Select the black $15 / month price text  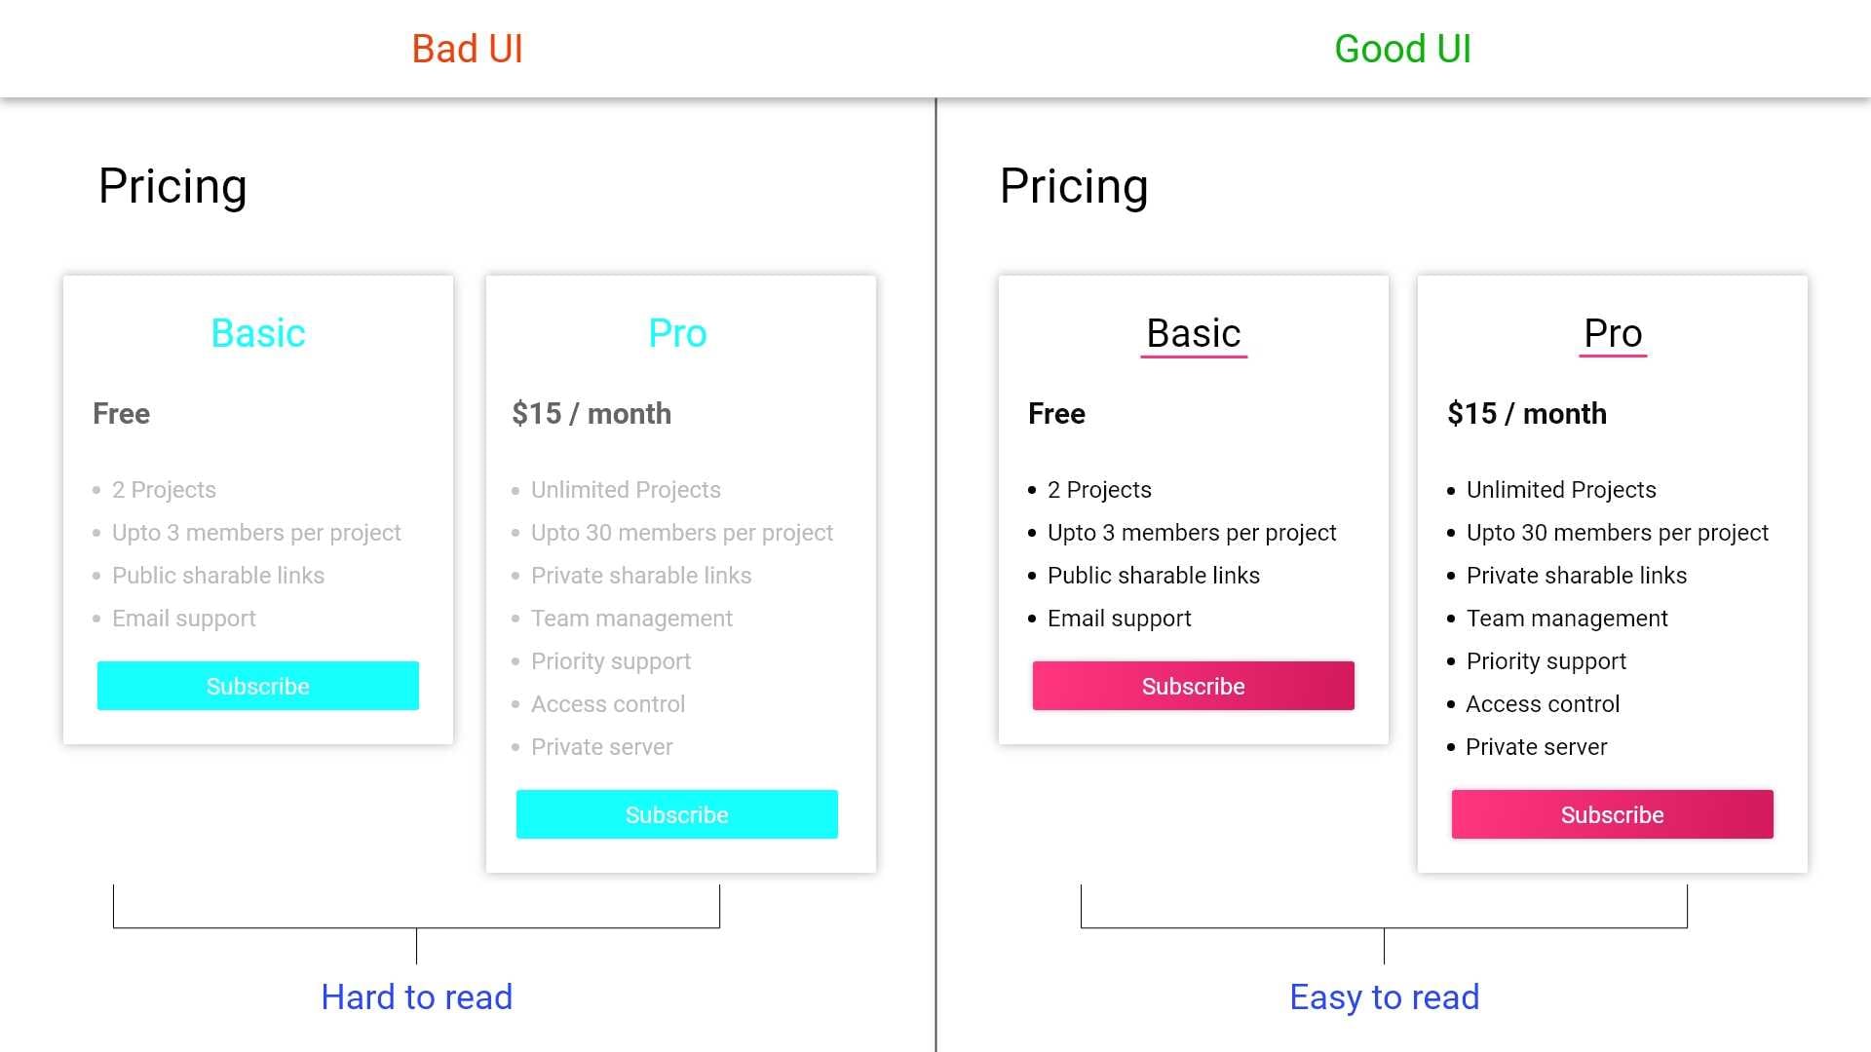[1527, 413]
